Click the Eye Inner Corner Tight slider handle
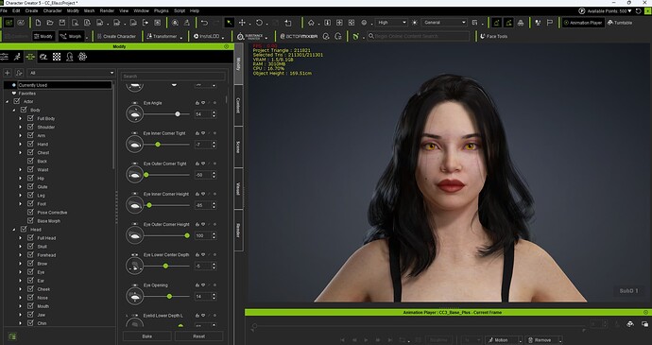The image size is (652, 345). point(158,145)
